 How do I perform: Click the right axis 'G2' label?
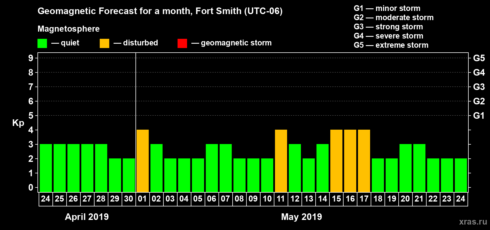[479, 101]
